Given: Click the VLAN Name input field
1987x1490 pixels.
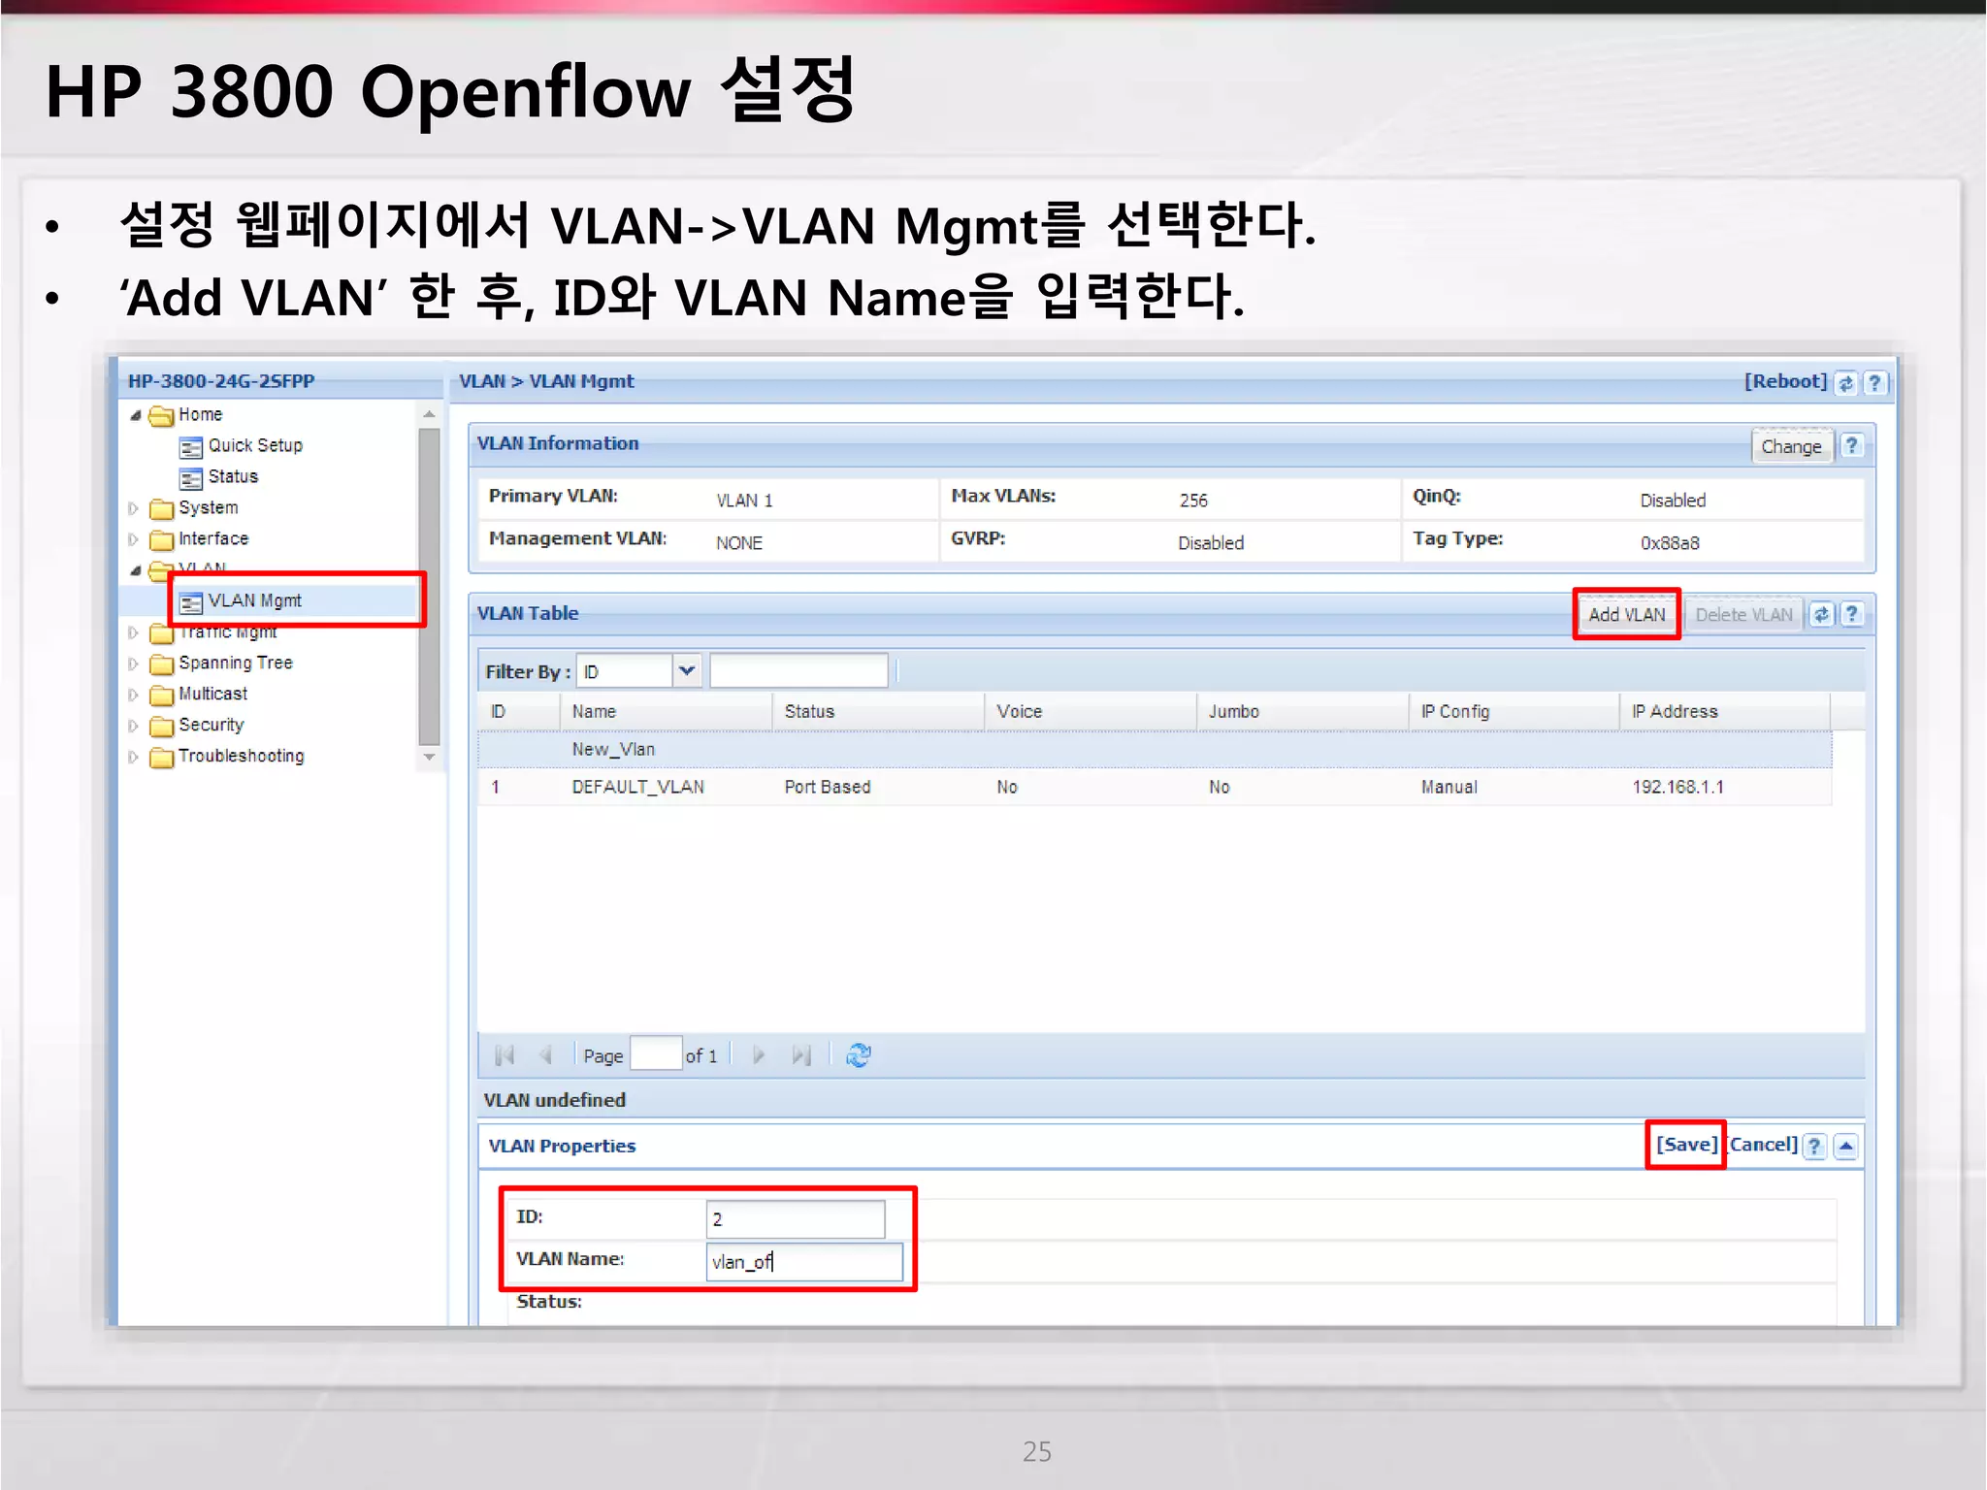Looking at the screenshot, I should tap(804, 1262).
